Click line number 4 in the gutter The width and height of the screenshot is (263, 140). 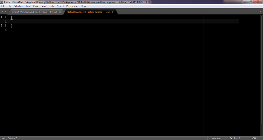click(5, 30)
